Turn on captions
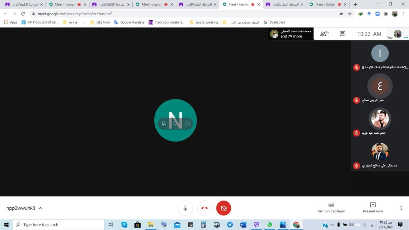This screenshot has width=409, height=230. coord(331,208)
